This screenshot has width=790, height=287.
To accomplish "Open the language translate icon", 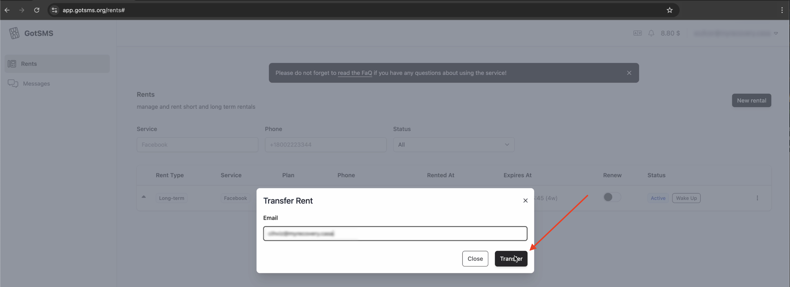I will (x=637, y=33).
